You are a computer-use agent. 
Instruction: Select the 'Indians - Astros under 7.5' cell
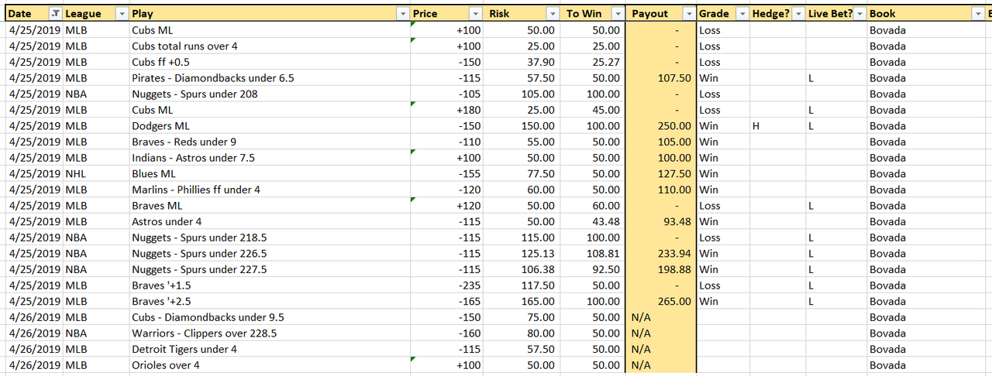(x=270, y=158)
